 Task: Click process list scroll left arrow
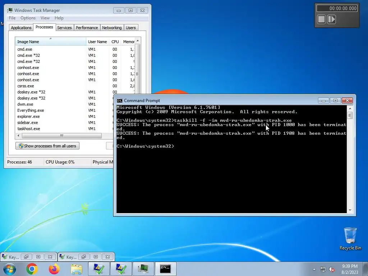19,135
